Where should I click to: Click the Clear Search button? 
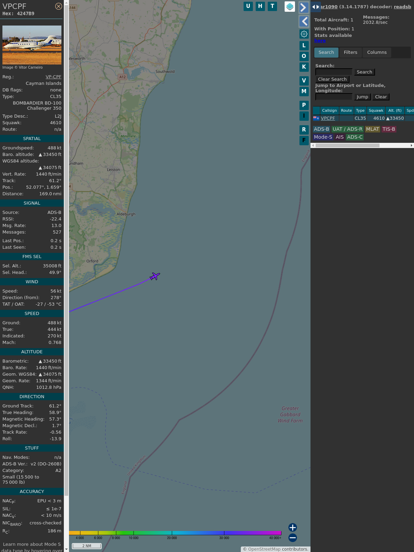(332, 79)
